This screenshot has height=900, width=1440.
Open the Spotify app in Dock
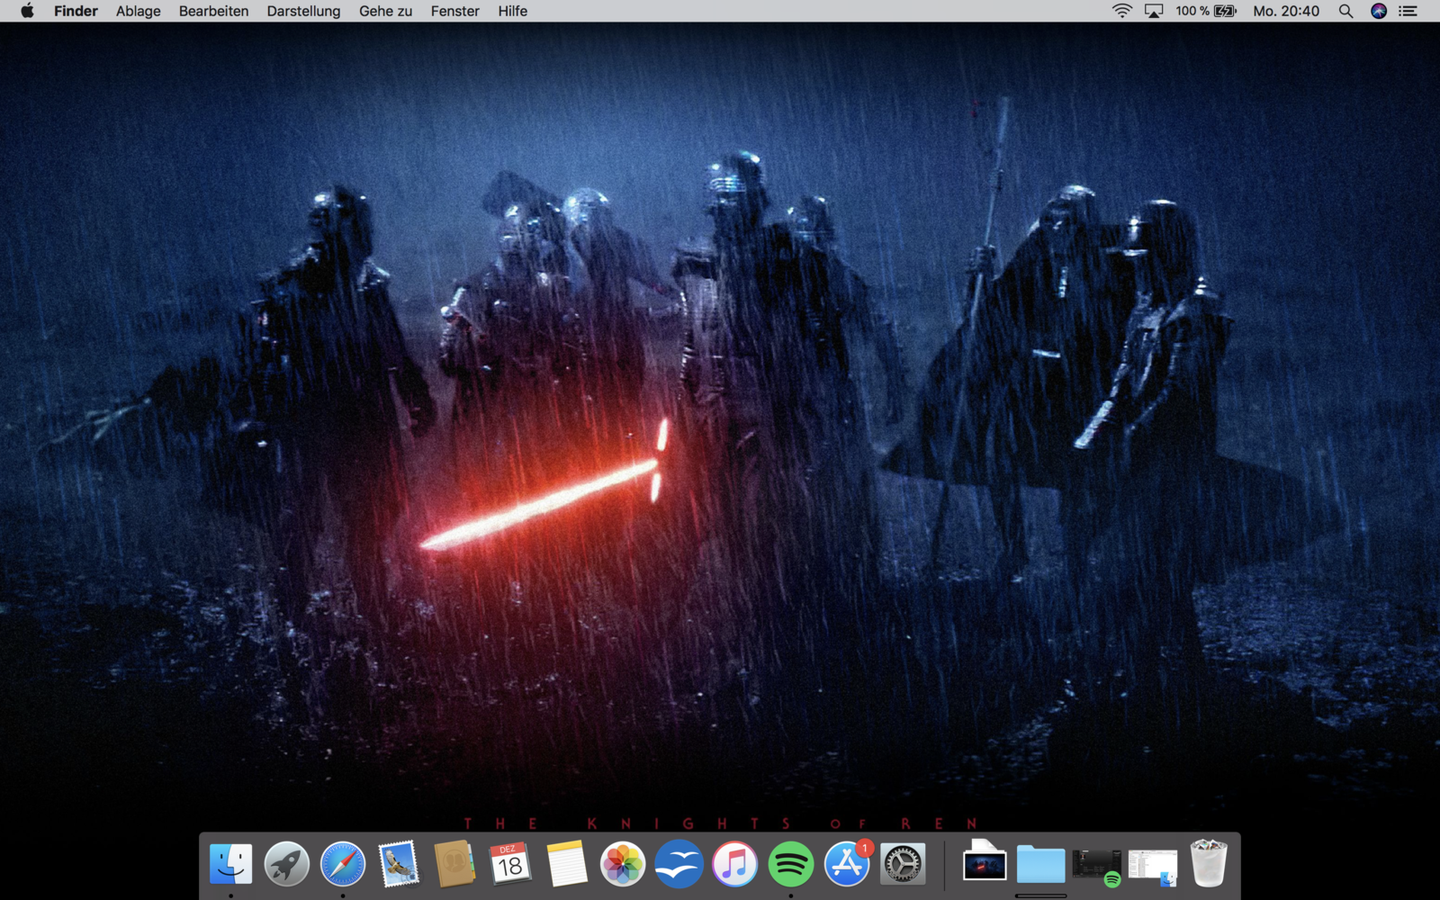(x=790, y=864)
